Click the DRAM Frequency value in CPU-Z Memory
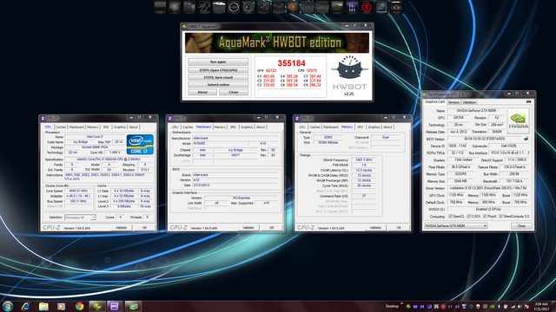The height and width of the screenshot is (312, 556). pyautogui.click(x=363, y=159)
